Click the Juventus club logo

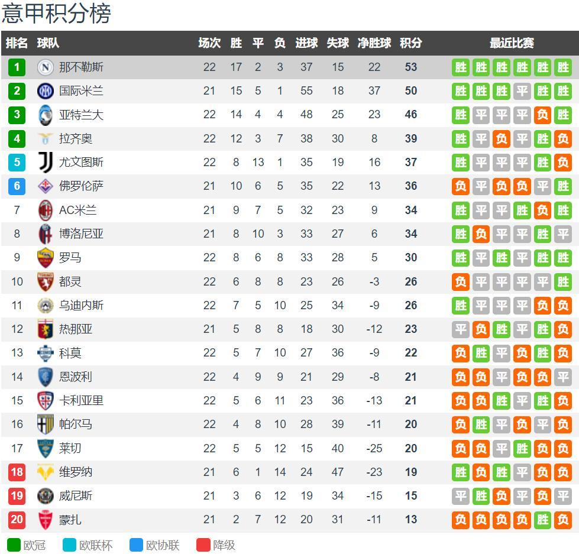point(46,162)
